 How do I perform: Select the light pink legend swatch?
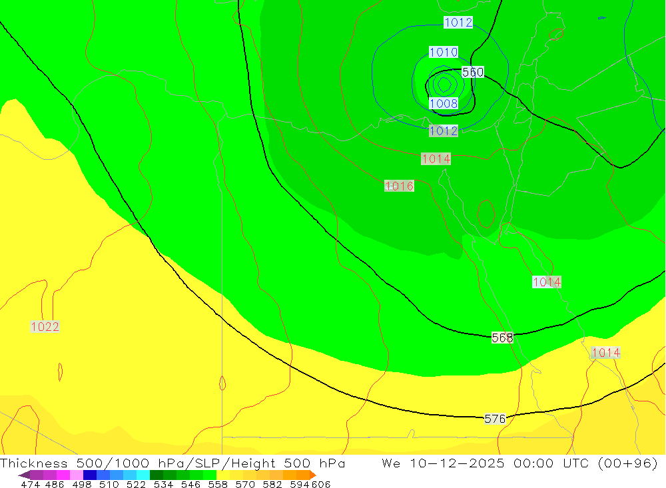(x=77, y=475)
